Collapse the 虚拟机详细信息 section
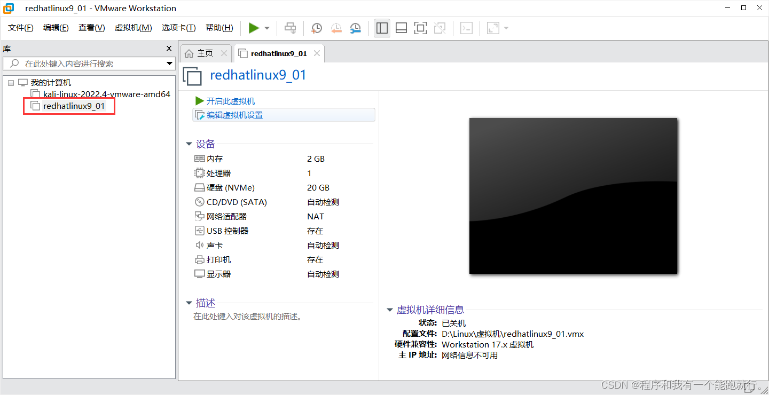The height and width of the screenshot is (395, 769). pos(390,310)
